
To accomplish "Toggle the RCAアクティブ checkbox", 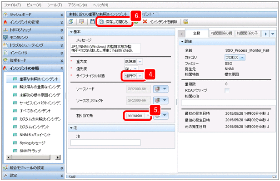I will pos(227,90).
